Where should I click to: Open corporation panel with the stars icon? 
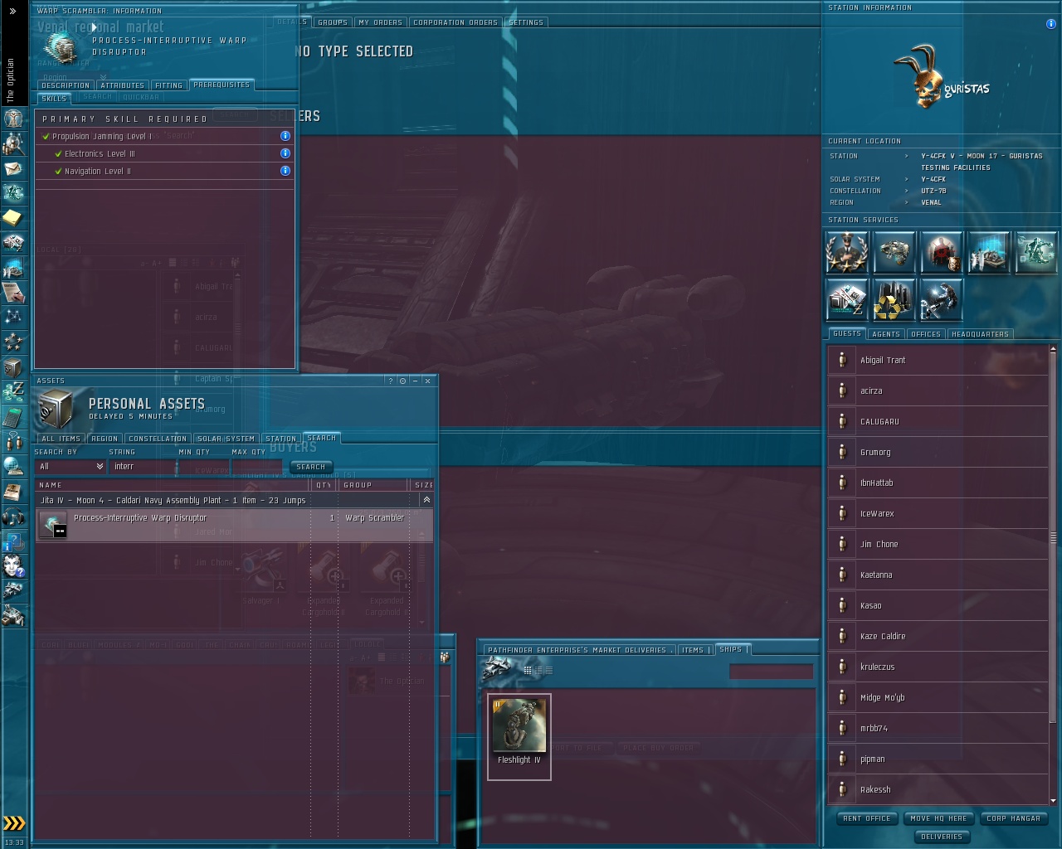pos(13,342)
